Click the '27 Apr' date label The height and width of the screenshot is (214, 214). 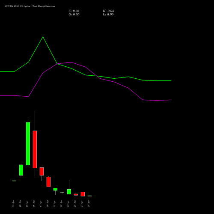click(x=82, y=204)
